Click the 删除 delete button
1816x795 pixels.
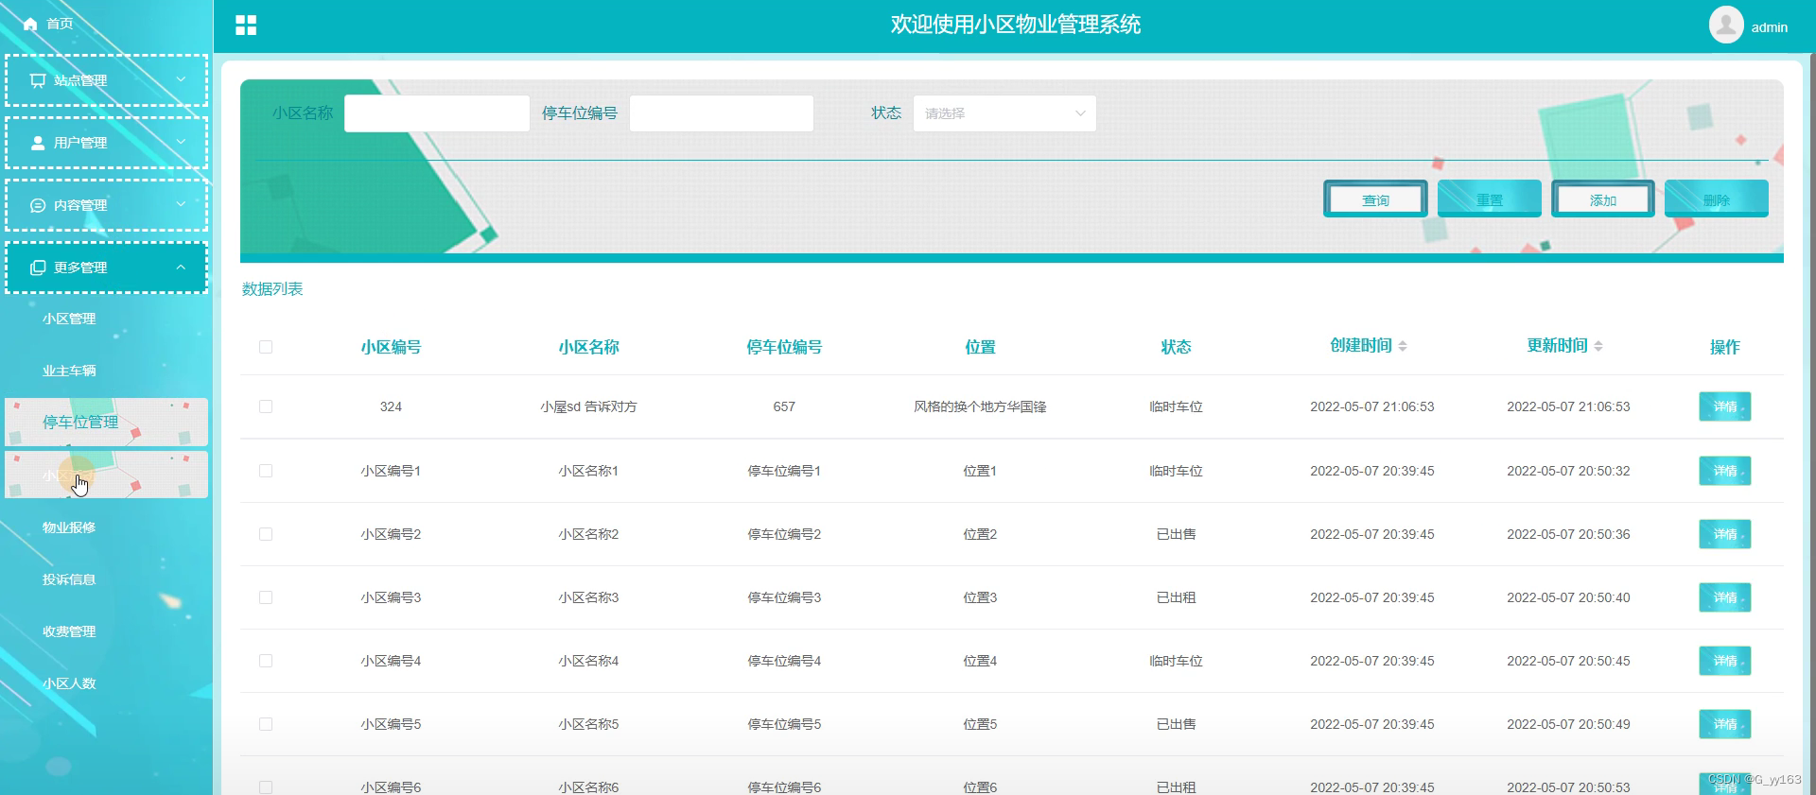(x=1717, y=199)
